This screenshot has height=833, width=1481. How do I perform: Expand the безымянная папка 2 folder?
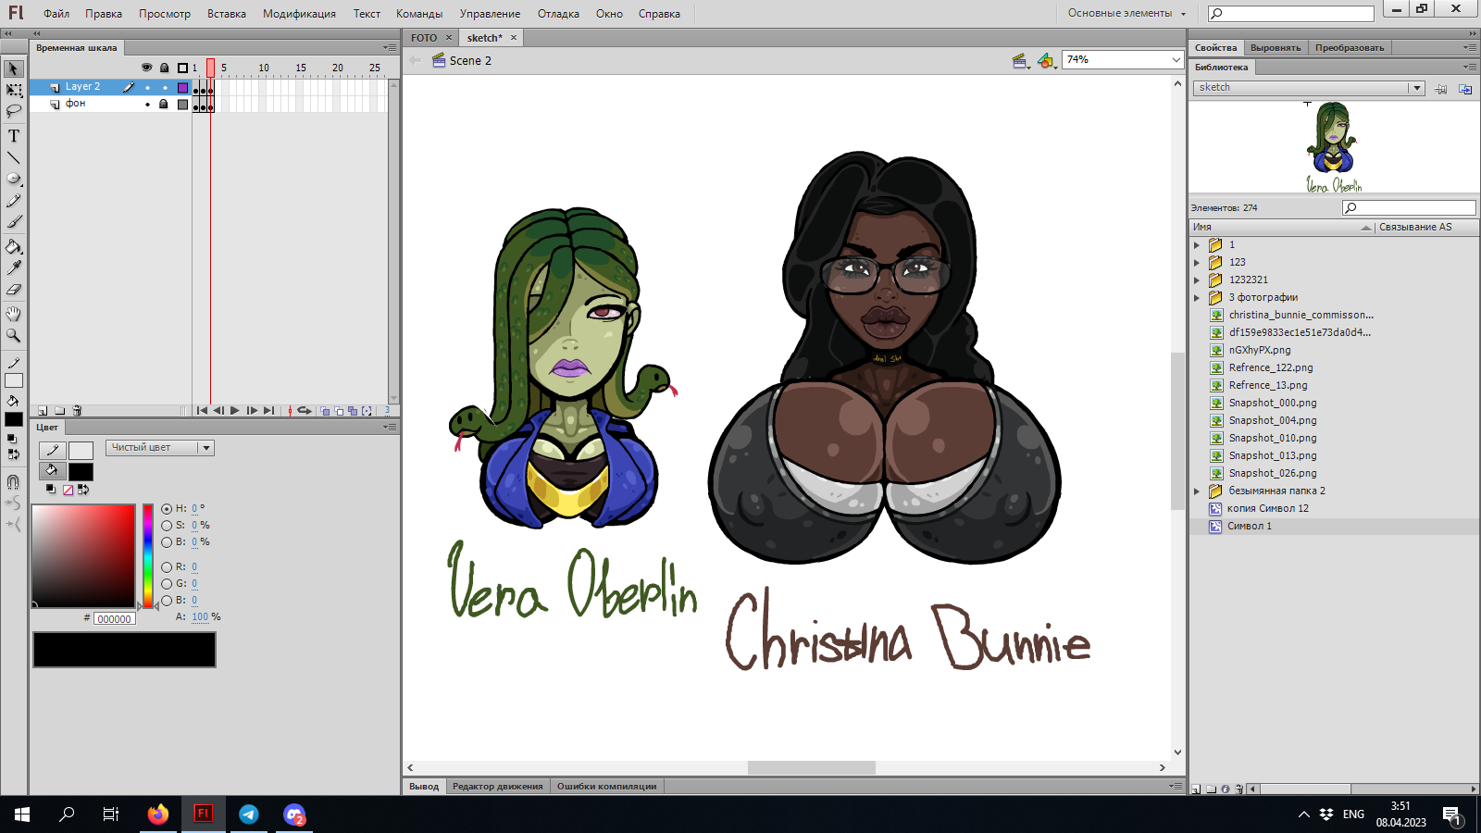click(x=1197, y=491)
